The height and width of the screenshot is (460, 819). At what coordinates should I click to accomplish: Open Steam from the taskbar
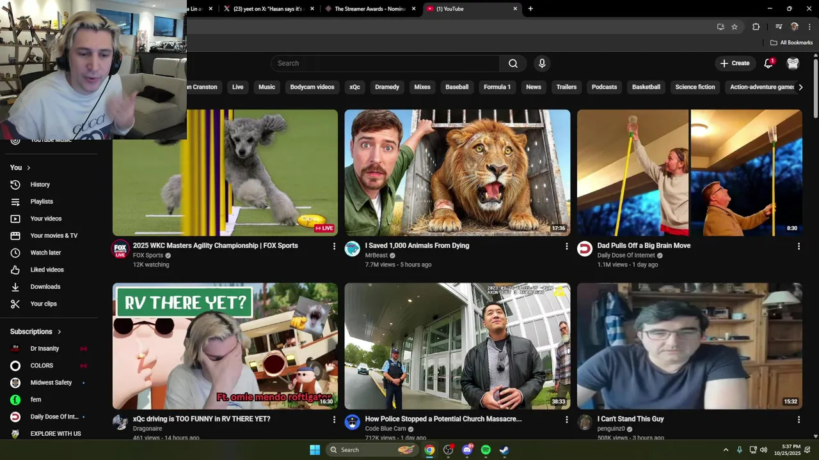coord(504,450)
